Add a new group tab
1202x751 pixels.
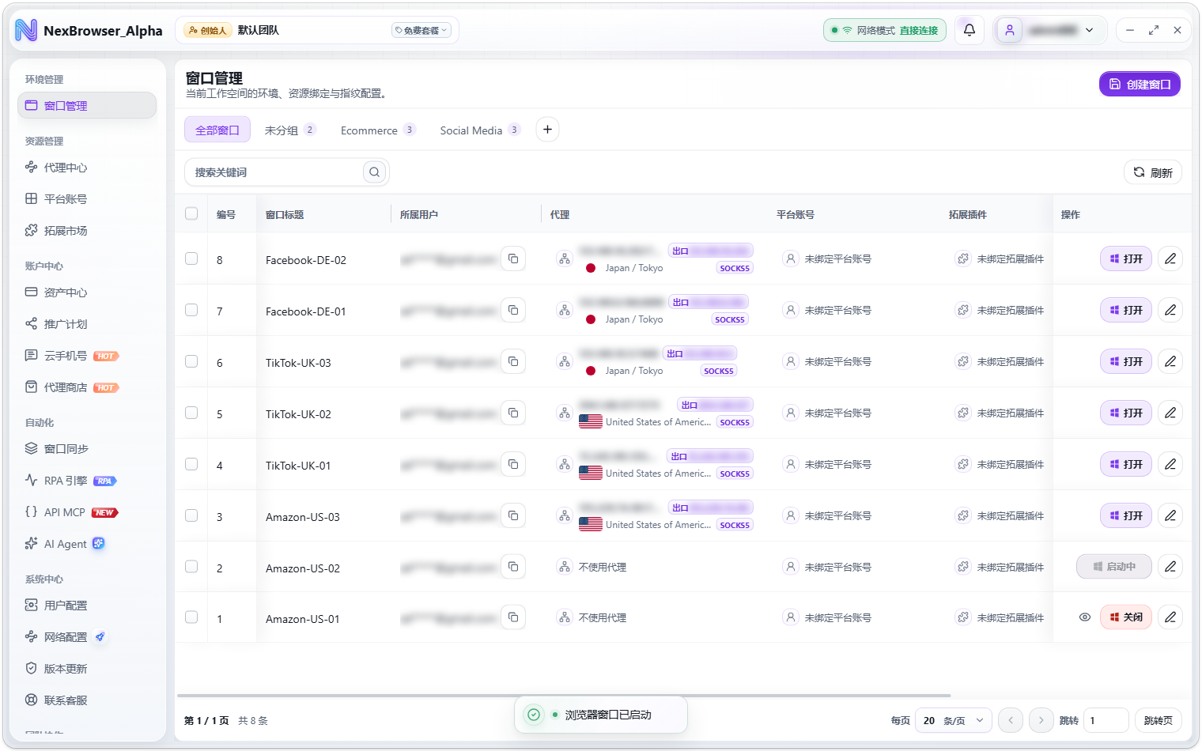coord(547,129)
